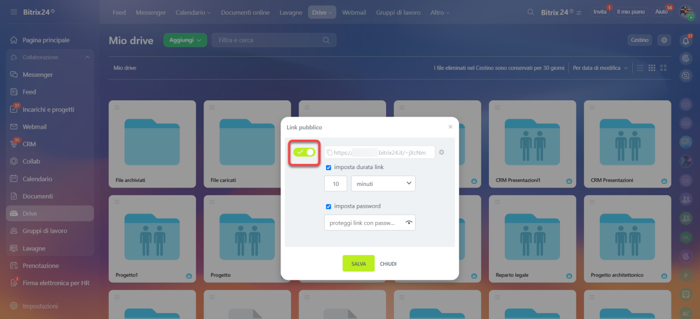The height and width of the screenshot is (319, 700).
Task: Open the user profile avatar
Action: [x=686, y=12]
